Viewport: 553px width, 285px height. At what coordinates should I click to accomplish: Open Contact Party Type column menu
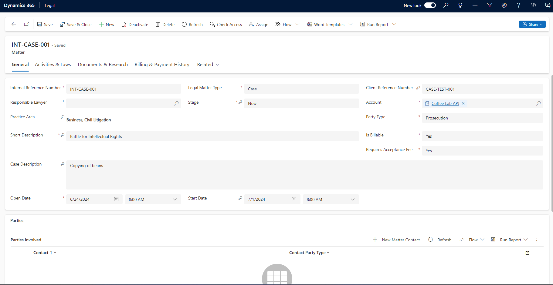309,253
